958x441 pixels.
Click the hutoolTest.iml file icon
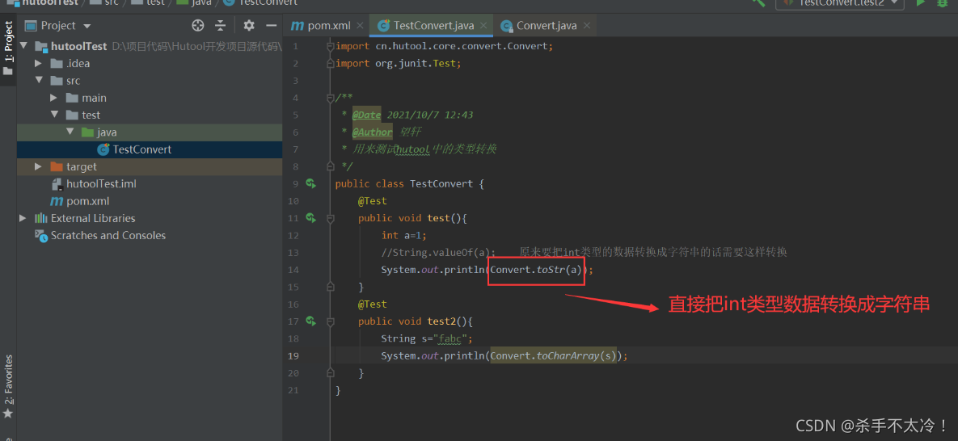57,184
